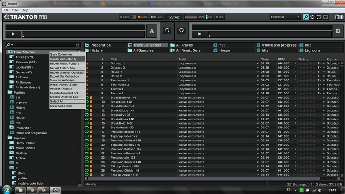Click the left headphone cue icon

point(167,31)
